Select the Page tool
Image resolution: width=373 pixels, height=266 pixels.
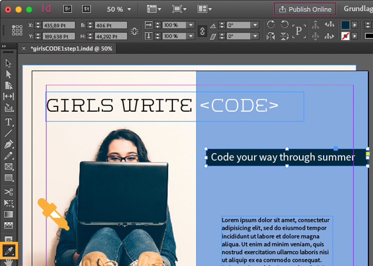pyautogui.click(x=9, y=85)
